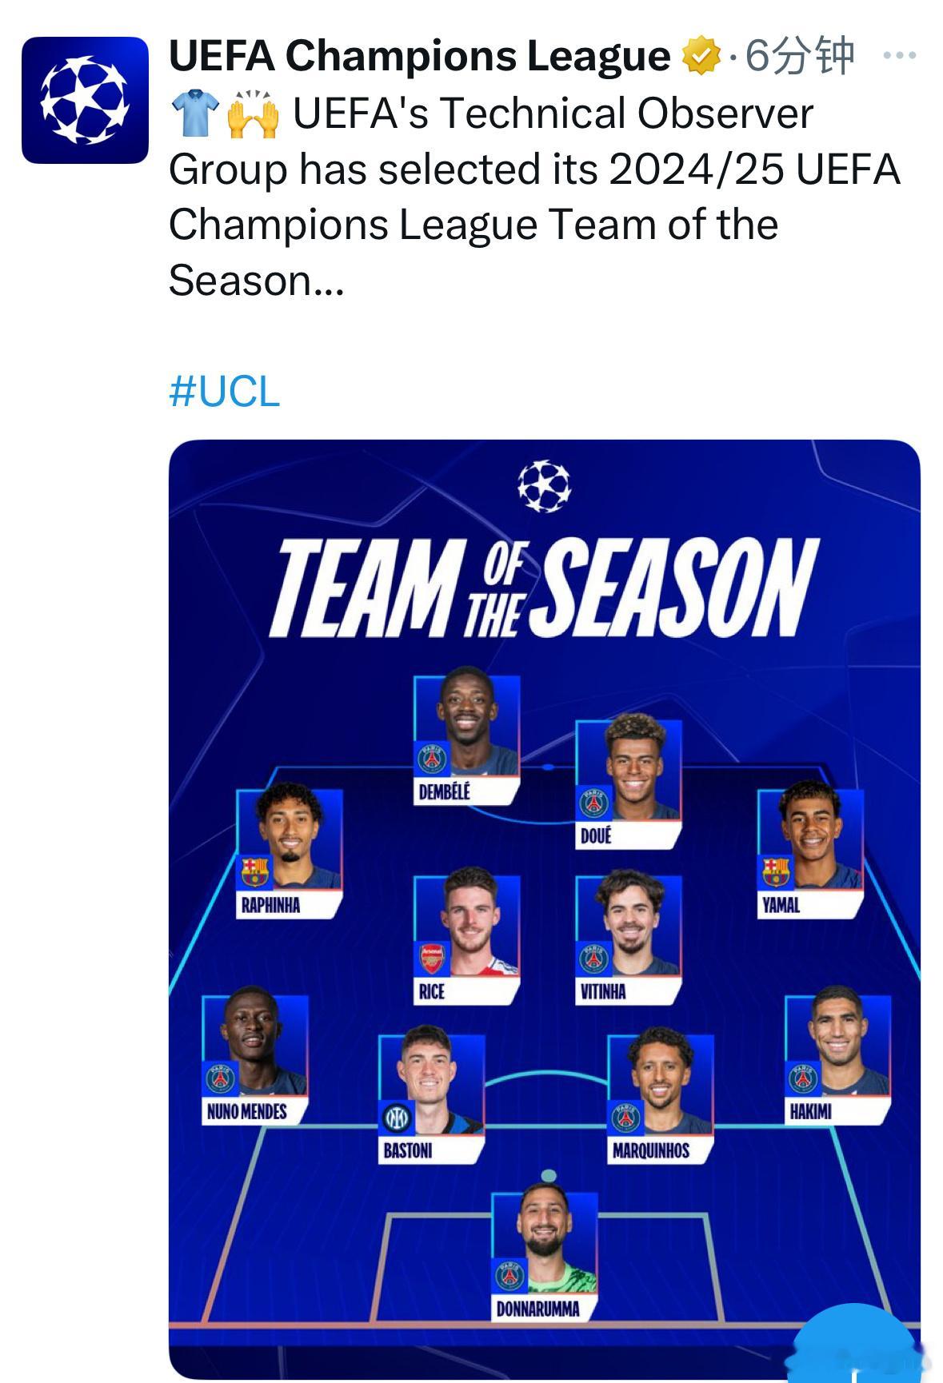Select Doué's player photo
This screenshot has height=1383, width=943.
(x=629, y=769)
